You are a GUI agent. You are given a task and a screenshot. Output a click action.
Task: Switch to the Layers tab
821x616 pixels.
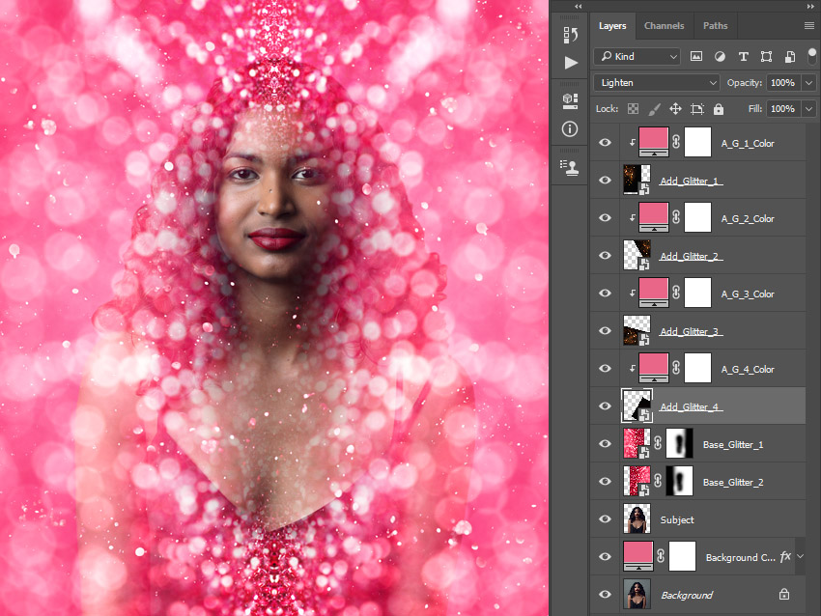tap(612, 26)
